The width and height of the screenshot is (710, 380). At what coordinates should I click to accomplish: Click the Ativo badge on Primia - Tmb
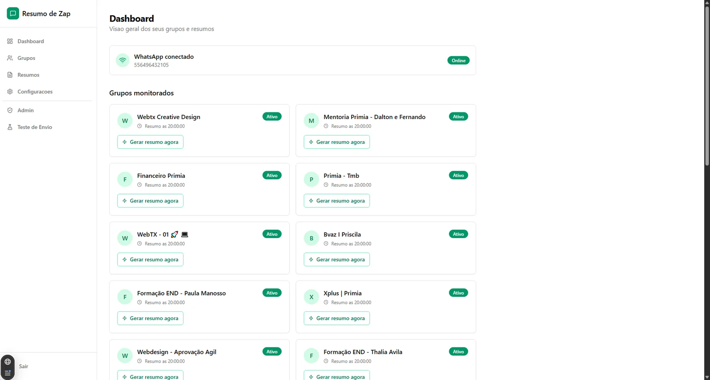click(x=458, y=175)
